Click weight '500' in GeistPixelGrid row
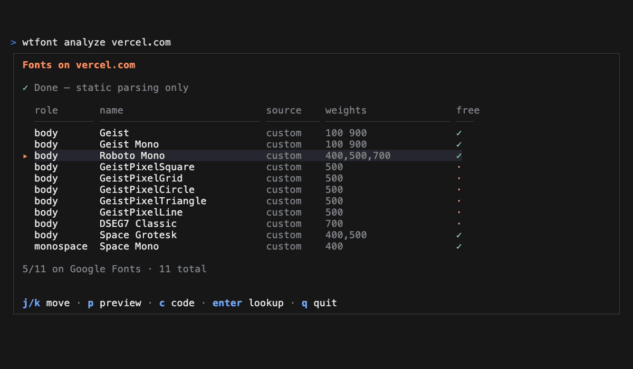Viewport: 633px width, 369px height. (x=334, y=178)
